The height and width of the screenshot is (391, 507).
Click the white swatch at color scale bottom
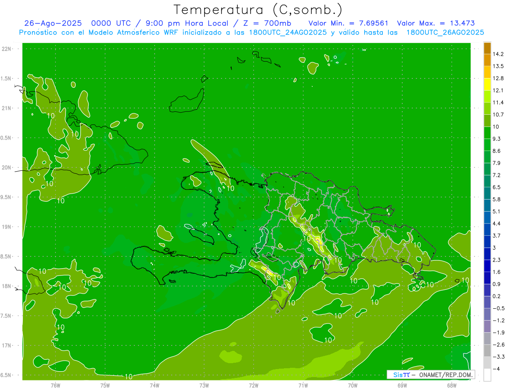[487, 375]
